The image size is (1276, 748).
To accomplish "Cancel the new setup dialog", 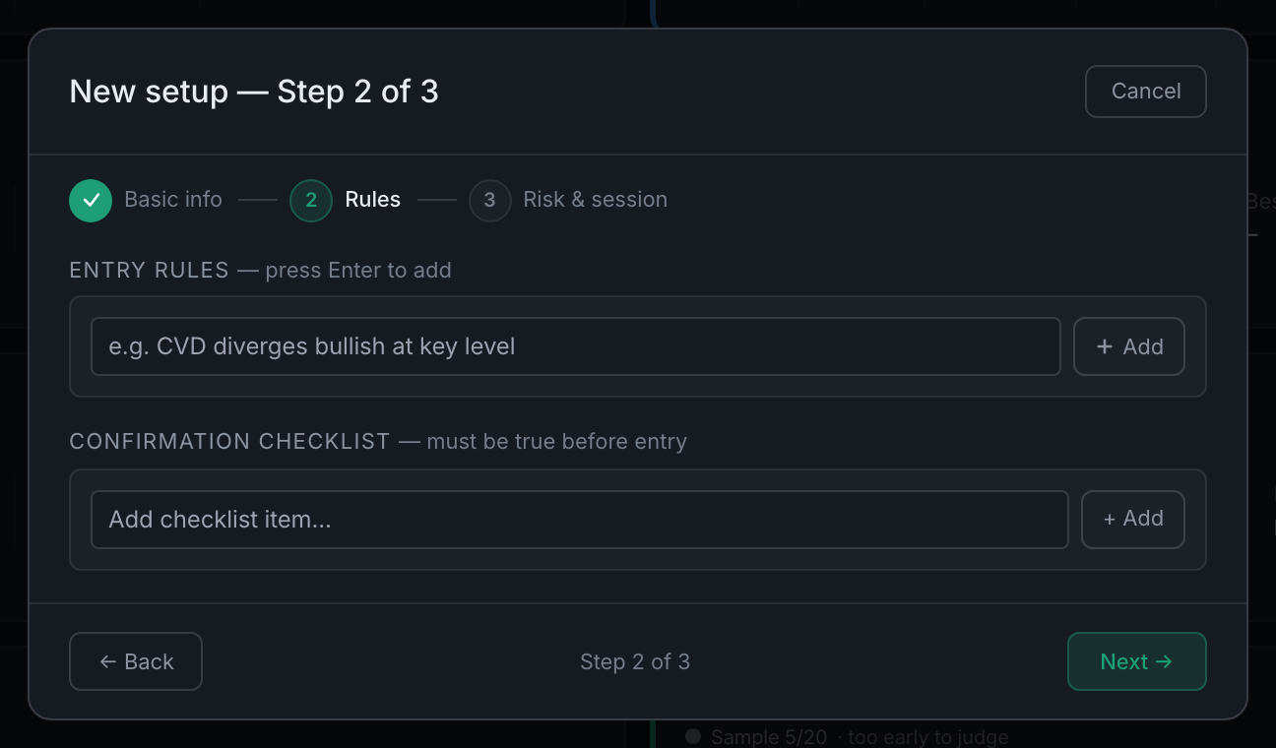I will coord(1146,92).
